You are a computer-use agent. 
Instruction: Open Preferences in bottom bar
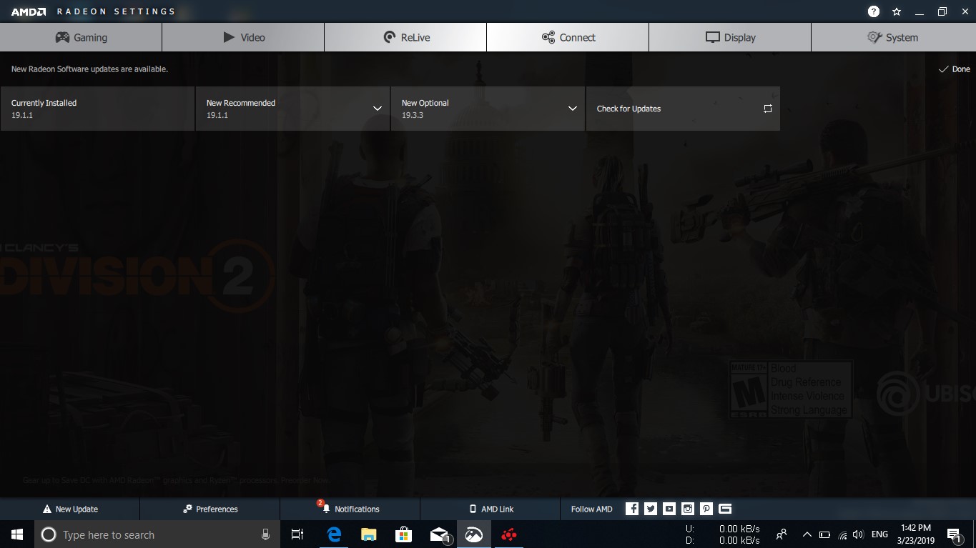click(210, 509)
